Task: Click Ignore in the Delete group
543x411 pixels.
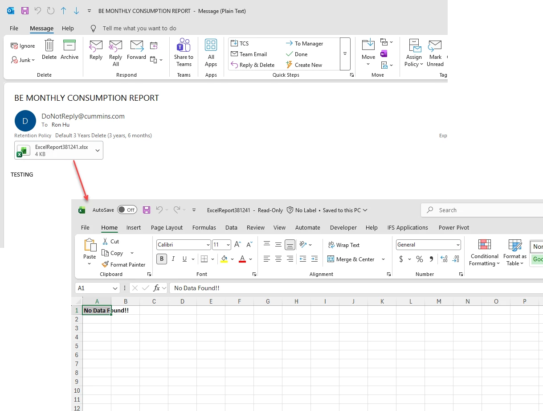Action: tap(23, 46)
